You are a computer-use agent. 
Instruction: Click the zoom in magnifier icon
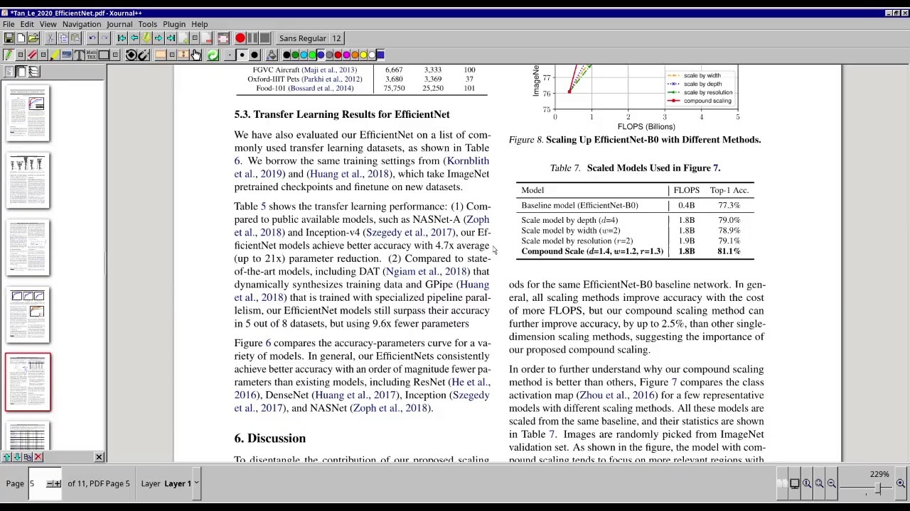[x=900, y=483]
